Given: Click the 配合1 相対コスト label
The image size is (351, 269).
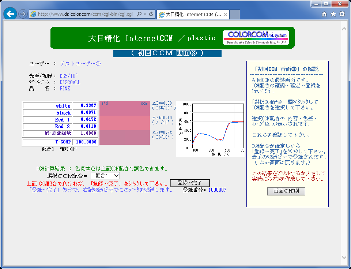Looking at the screenshot, I should 60,149.
